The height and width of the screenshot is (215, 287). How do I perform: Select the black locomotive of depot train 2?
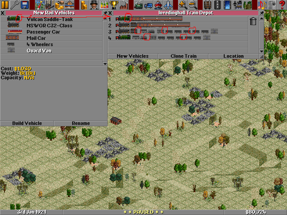pos(125,25)
